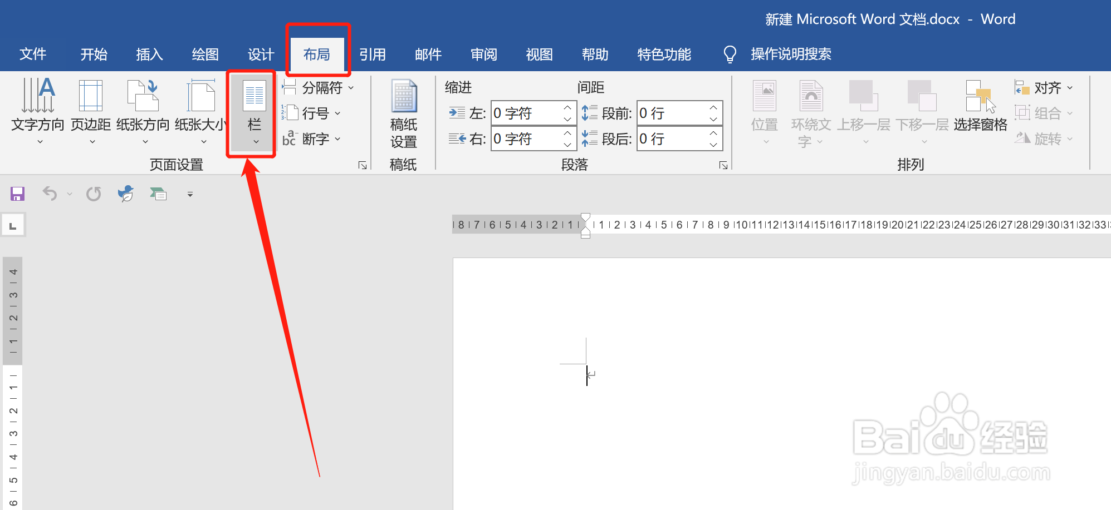This screenshot has width=1111, height=510.
Task: Open the 组合 group dropdown
Action: click(x=1044, y=113)
